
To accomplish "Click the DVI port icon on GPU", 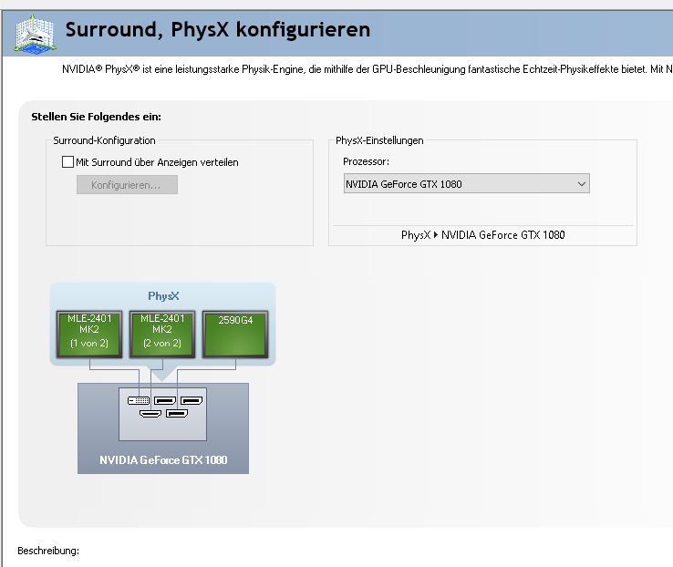I will 139,400.
